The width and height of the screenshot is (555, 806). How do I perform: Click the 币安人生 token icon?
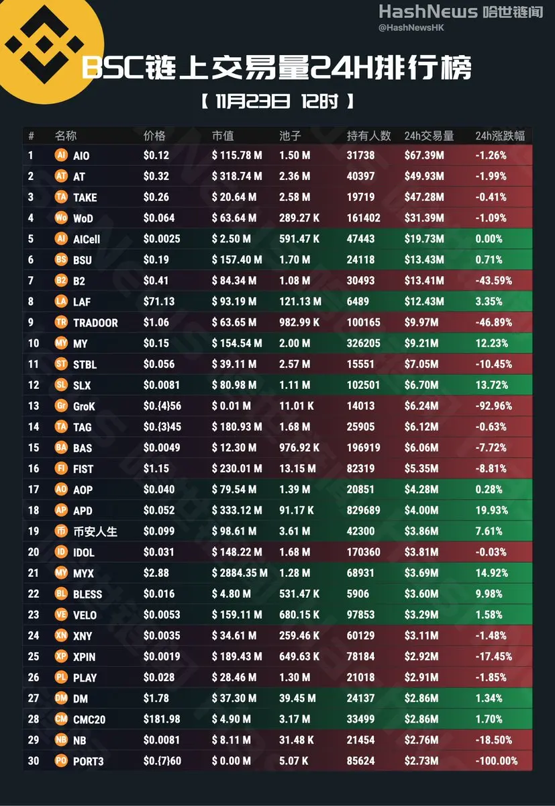click(x=61, y=531)
